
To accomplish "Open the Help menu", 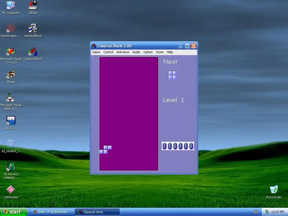I will coord(170,52).
